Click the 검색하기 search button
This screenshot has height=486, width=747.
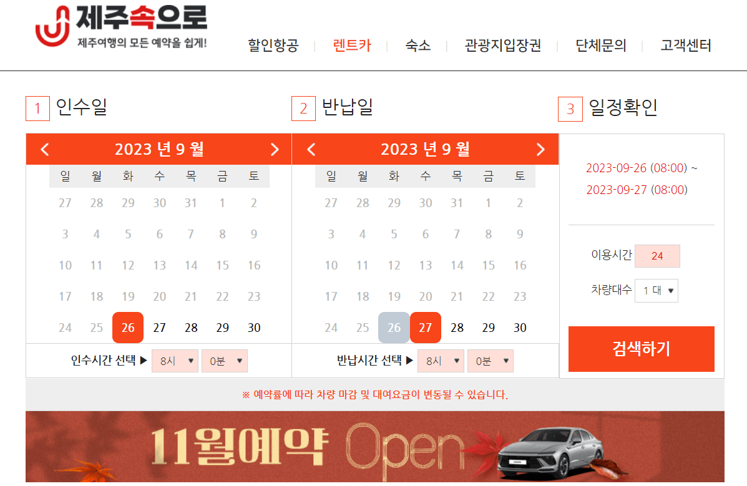tap(641, 349)
